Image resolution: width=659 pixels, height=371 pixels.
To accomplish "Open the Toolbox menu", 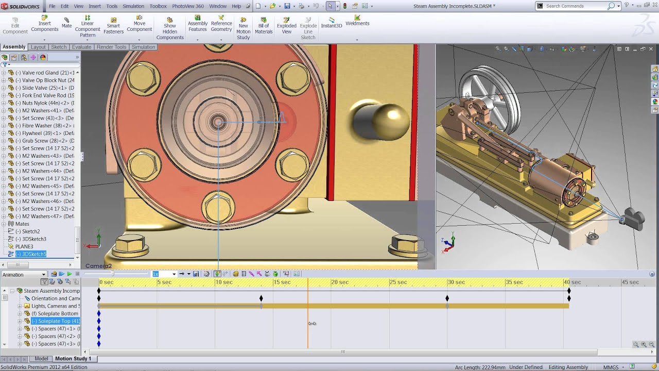I will click(x=158, y=6).
